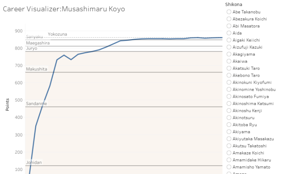This screenshot has height=174, width=282.
Task: Pick Akebono Taro radio option
Action: click(x=229, y=76)
